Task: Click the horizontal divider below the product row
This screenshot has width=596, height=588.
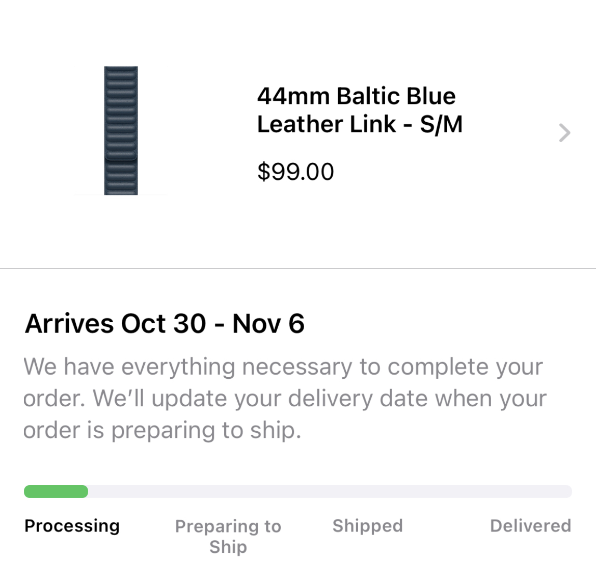Action: 298,269
